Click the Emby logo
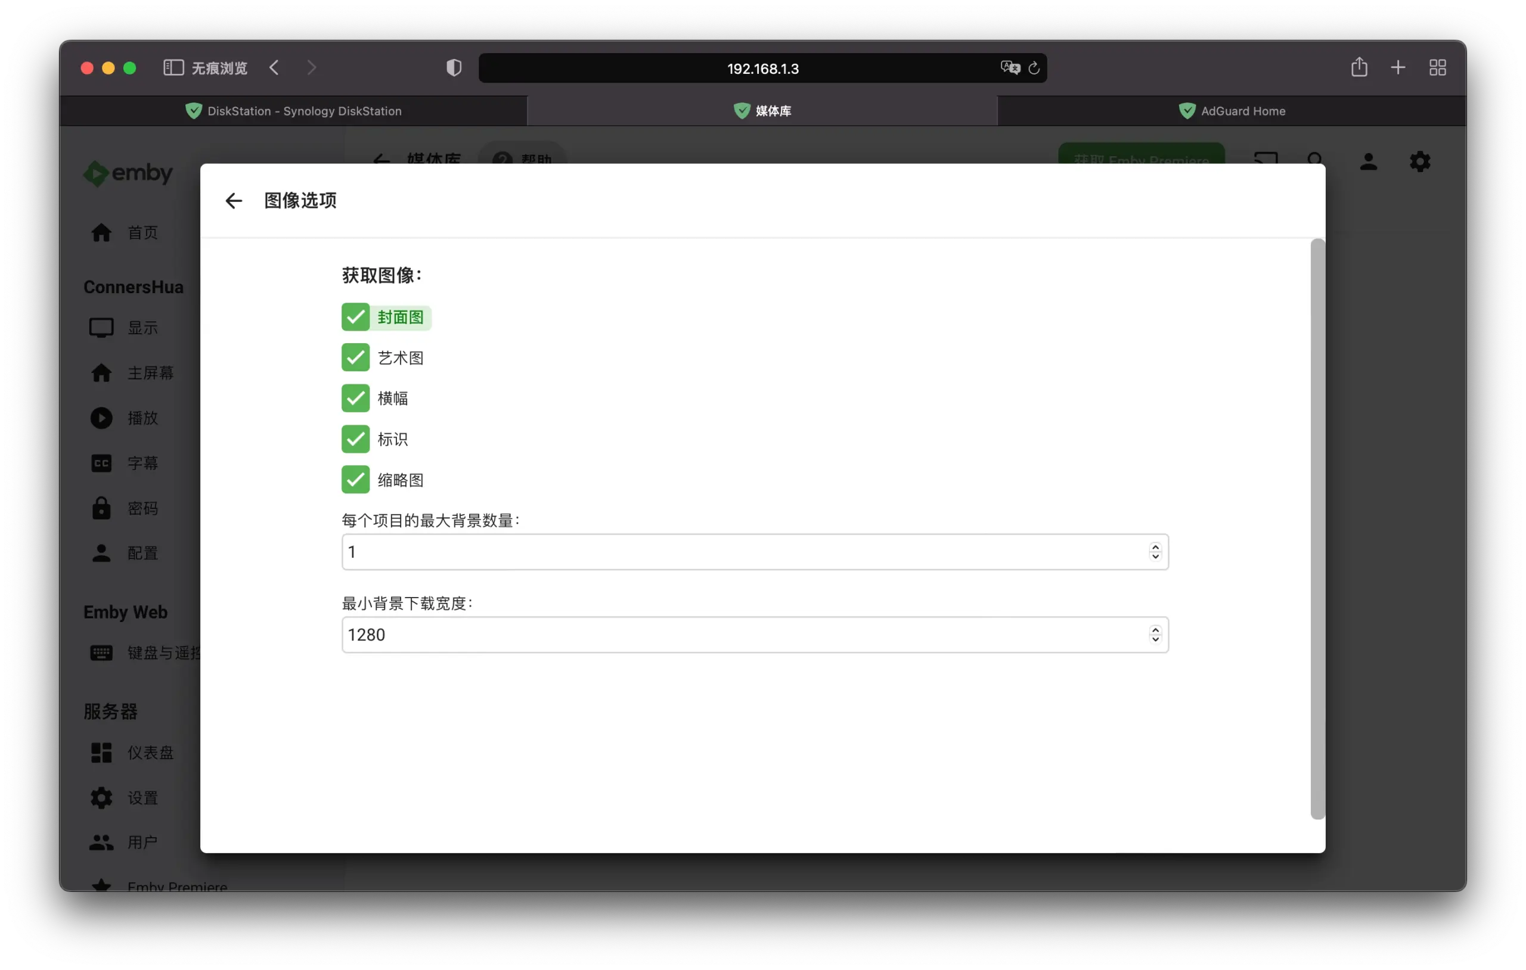 [128, 173]
